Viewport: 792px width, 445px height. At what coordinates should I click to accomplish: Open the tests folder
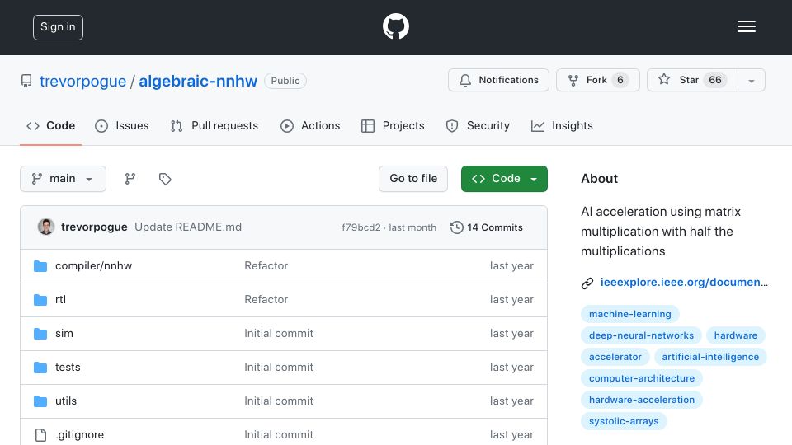coord(68,368)
